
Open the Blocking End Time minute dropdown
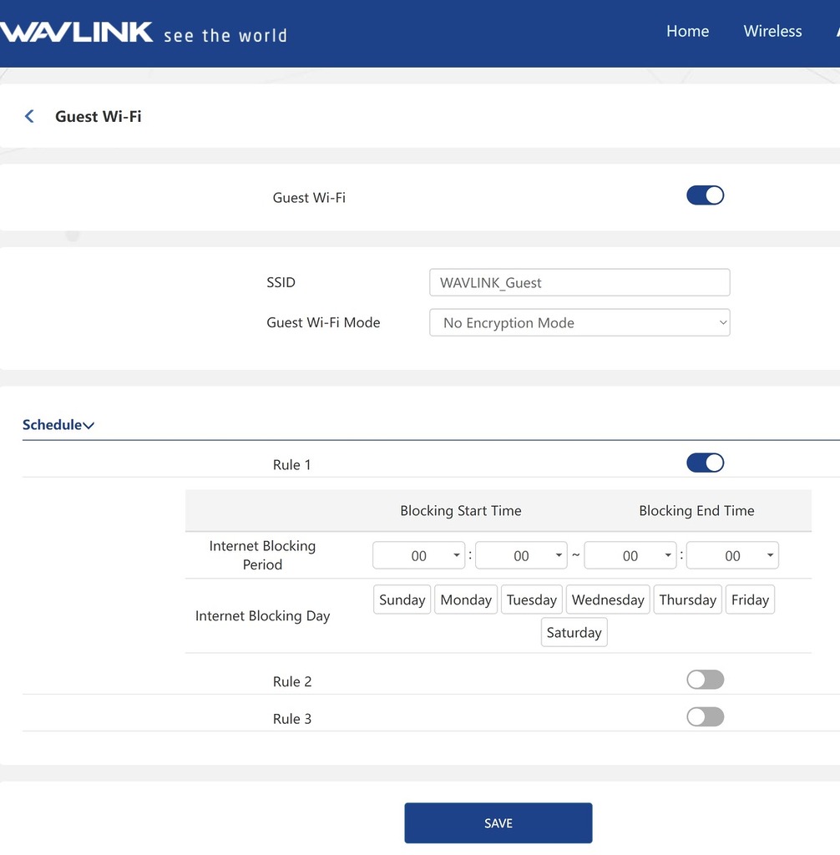(x=732, y=555)
